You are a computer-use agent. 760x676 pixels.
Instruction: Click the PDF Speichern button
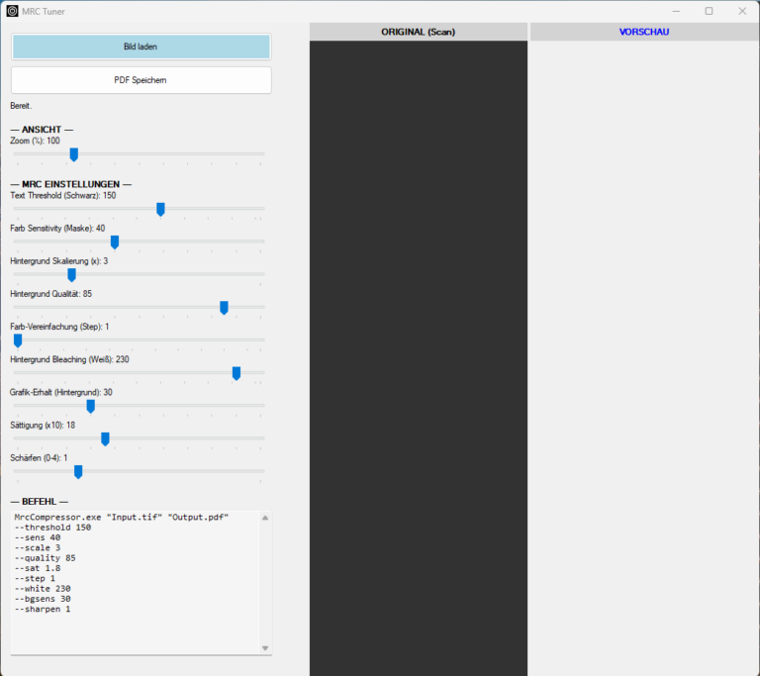click(141, 80)
